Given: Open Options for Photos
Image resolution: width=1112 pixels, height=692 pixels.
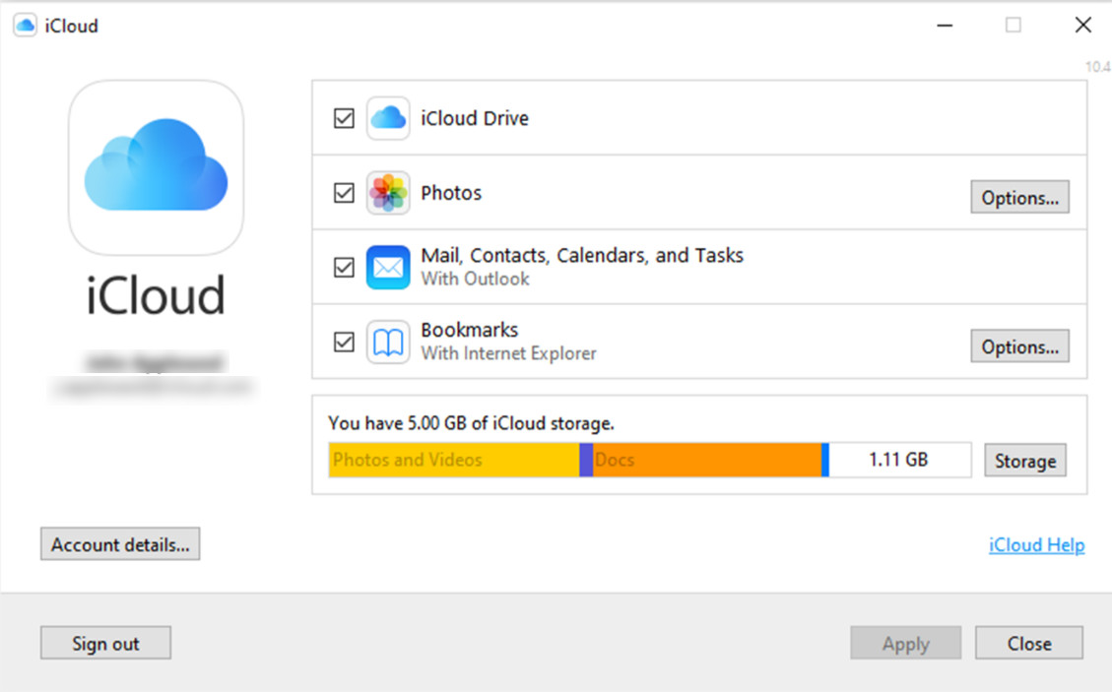Looking at the screenshot, I should click(x=1019, y=197).
